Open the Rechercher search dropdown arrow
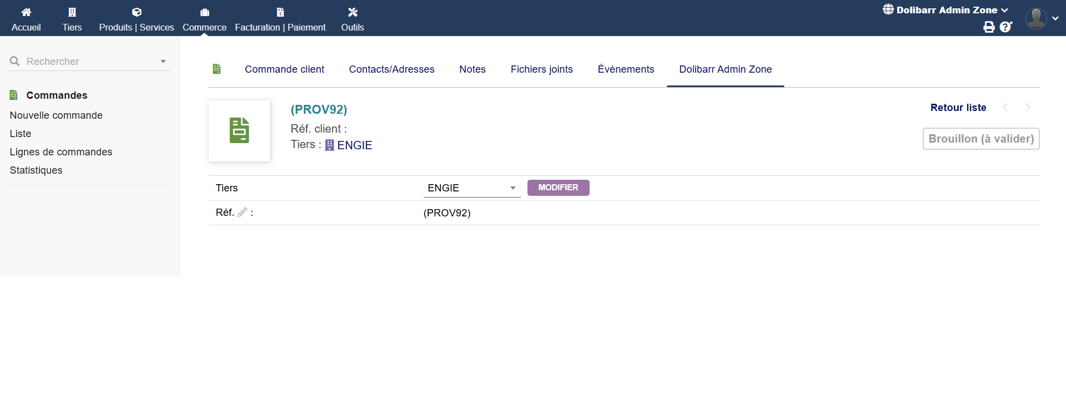The width and height of the screenshot is (1066, 420). point(163,62)
